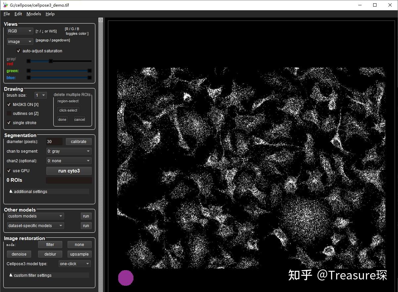398x292 pixels.
Task: Toggle auto-adjust saturation checkbox
Action: click(19, 51)
